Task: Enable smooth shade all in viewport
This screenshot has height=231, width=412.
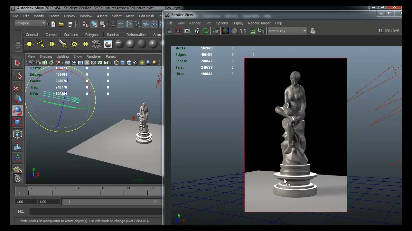Action: (x=123, y=63)
